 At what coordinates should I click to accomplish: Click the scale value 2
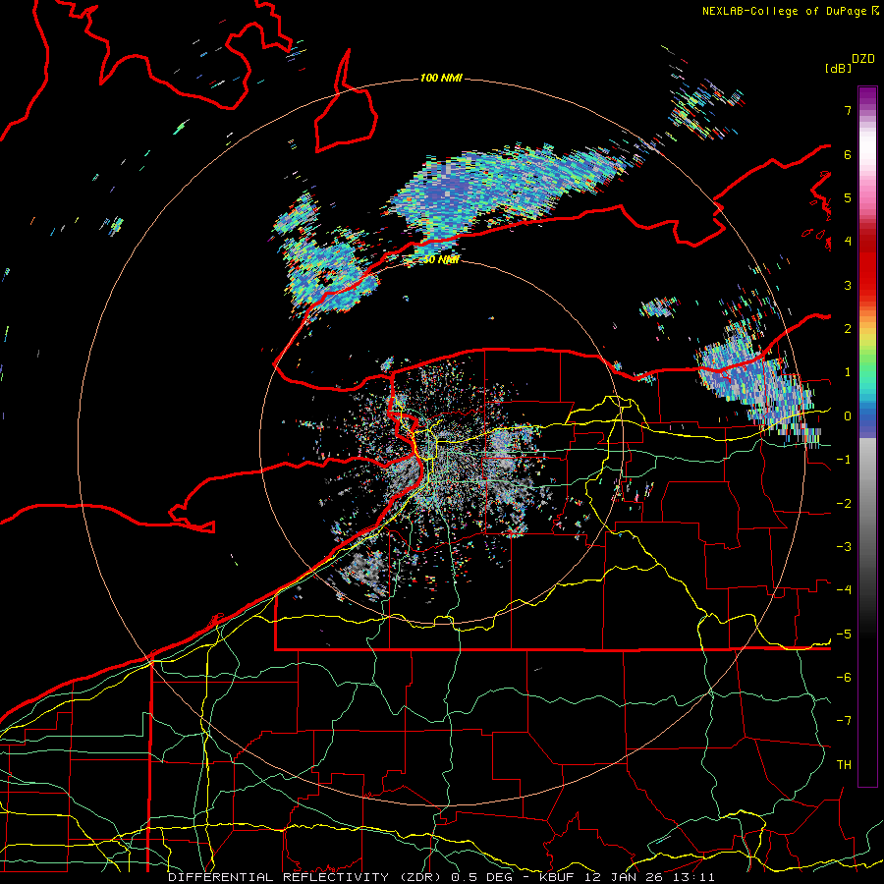848,329
